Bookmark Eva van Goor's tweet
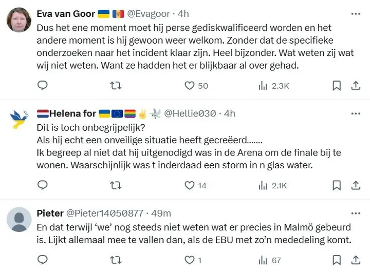 click(x=337, y=86)
